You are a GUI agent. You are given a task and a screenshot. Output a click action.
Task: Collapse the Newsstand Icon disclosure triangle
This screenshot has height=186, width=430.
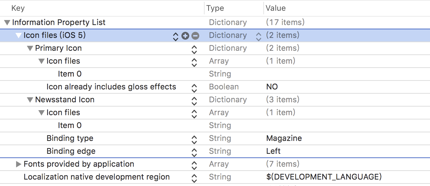[30, 100]
